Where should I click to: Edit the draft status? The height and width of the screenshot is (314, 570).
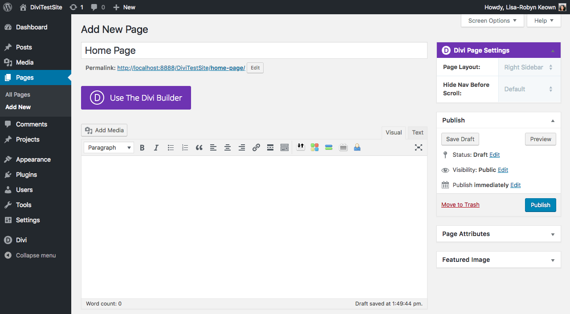(x=494, y=155)
